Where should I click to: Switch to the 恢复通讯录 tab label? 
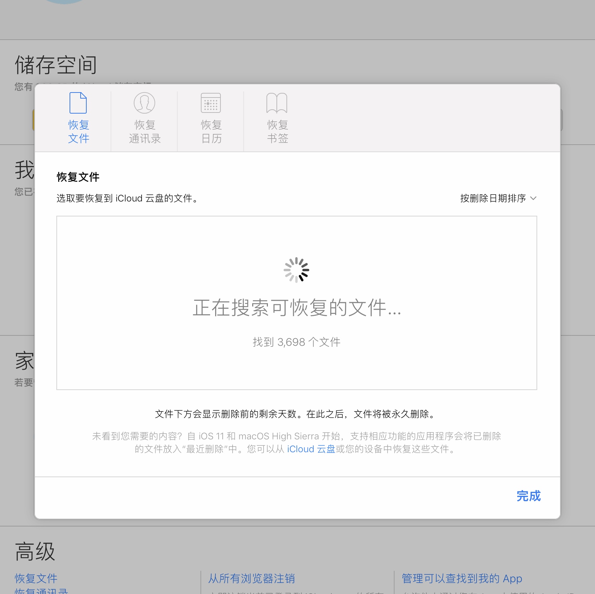(x=145, y=131)
